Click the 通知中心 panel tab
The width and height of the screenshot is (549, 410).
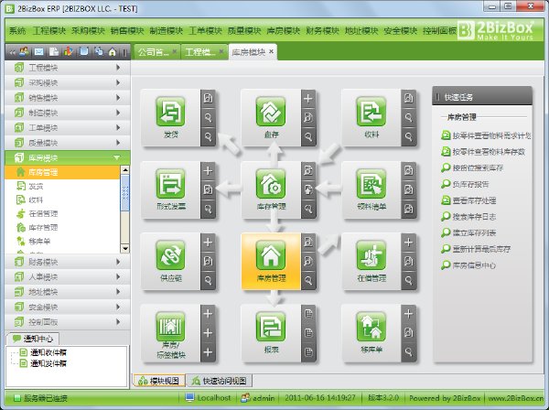[x=33, y=339]
